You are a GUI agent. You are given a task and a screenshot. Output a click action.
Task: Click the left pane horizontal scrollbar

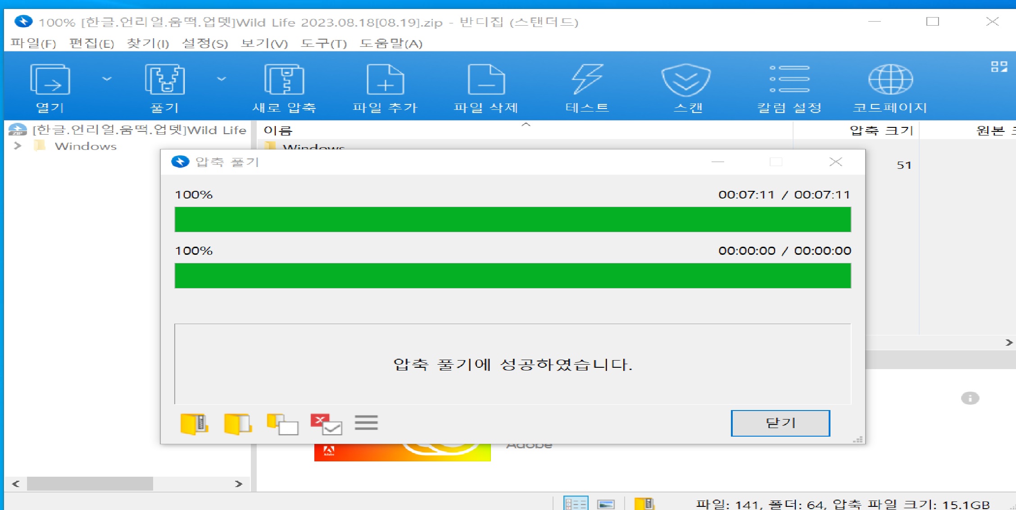tap(90, 484)
